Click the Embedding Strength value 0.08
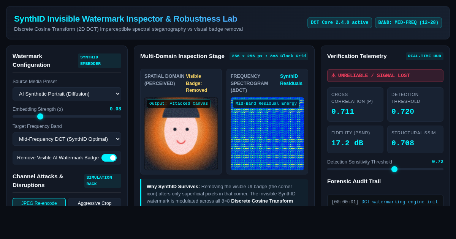 tap(116, 109)
